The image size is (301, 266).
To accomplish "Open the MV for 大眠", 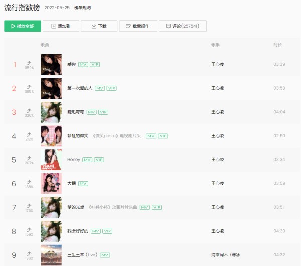I will [83, 183].
